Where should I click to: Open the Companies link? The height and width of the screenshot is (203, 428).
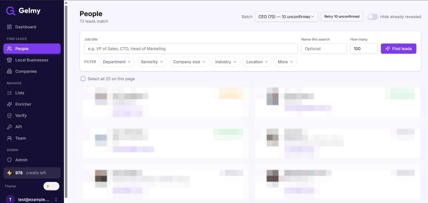(x=32, y=71)
